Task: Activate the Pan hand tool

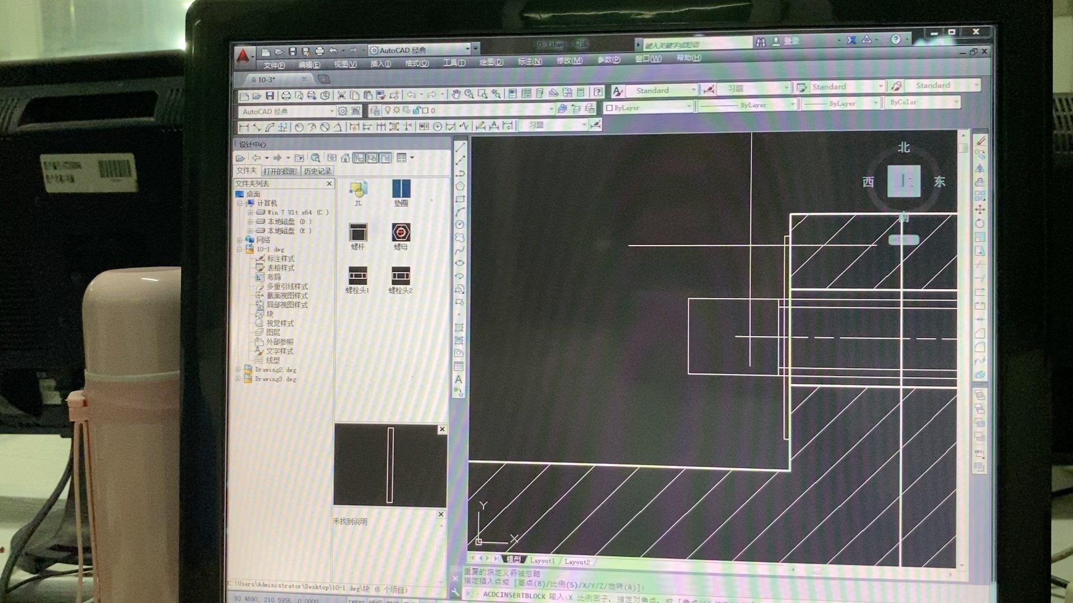Action: [455, 94]
